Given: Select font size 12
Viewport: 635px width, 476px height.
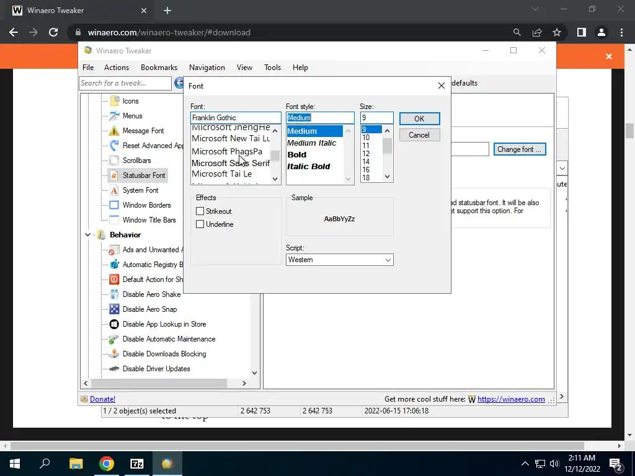Looking at the screenshot, I should 366,154.
